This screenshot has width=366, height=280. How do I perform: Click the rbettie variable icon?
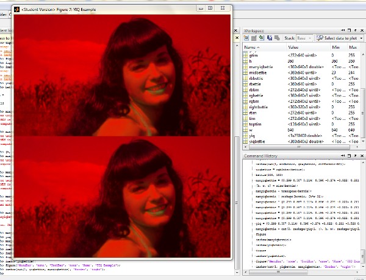pos(245,84)
